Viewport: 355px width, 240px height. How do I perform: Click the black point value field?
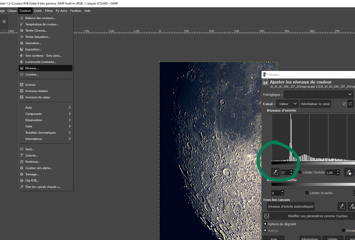pyautogui.click(x=285, y=173)
